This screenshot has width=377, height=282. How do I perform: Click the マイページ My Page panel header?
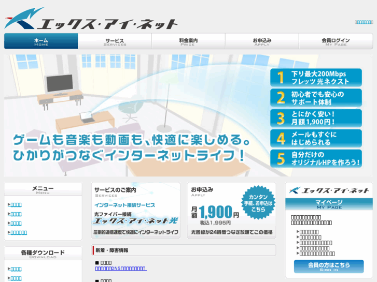click(x=329, y=204)
